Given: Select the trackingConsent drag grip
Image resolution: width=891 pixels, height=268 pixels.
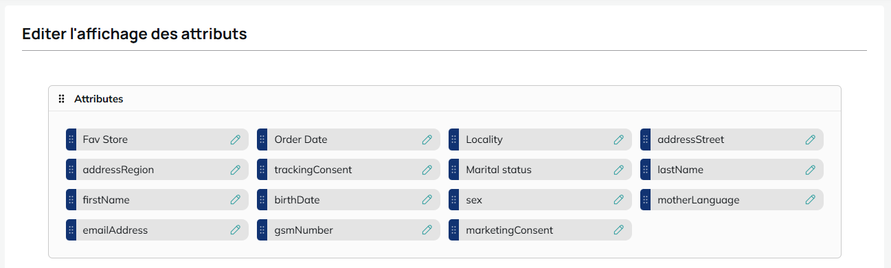Looking at the screenshot, I should 262,170.
